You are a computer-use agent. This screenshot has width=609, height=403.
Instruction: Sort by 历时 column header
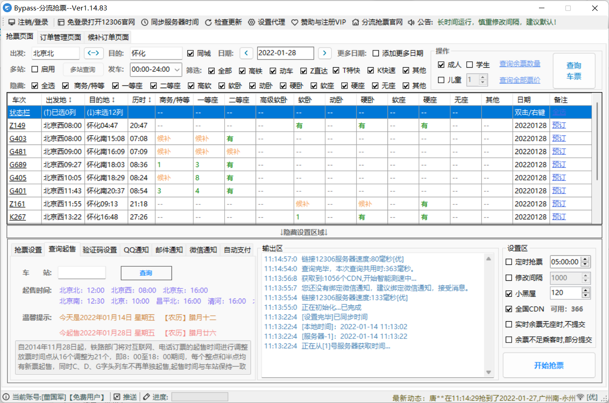[141, 100]
